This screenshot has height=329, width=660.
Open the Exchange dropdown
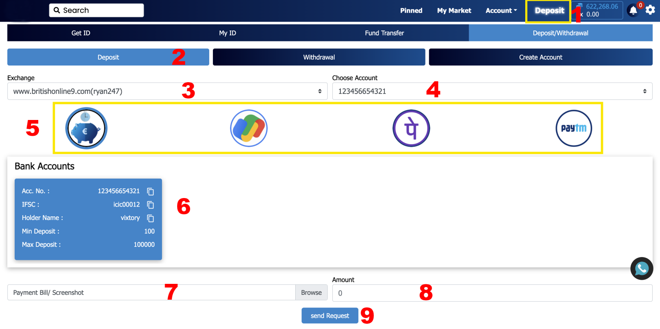(167, 91)
